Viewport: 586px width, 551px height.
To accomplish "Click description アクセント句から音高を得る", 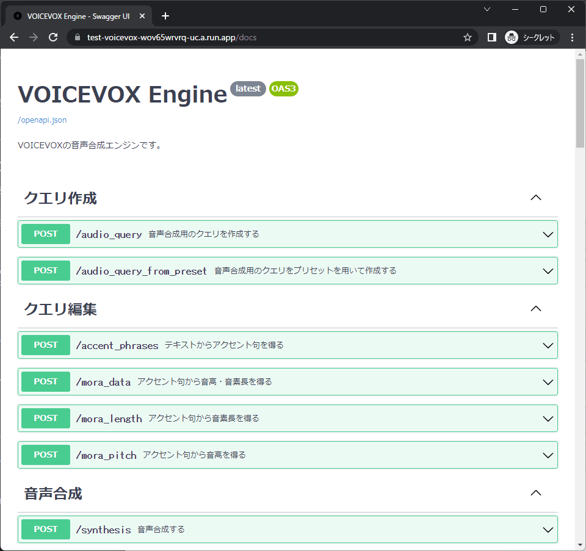I will [x=194, y=455].
